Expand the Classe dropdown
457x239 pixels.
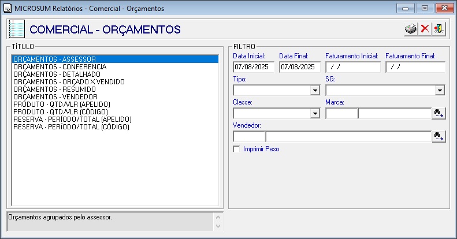tap(315, 113)
